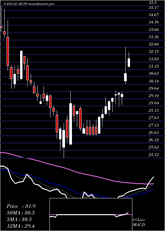Pick the 31.15 price axis label
The width and height of the screenshot is (165, 231).
coord(154,66)
